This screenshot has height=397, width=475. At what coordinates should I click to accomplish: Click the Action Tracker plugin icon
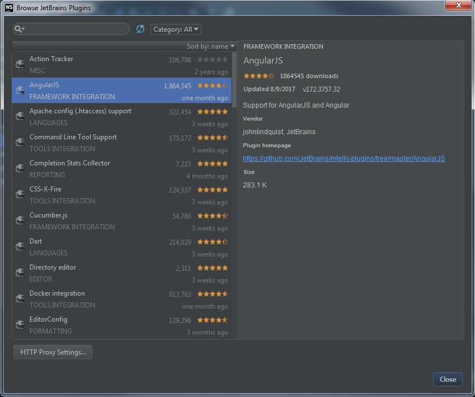click(20, 65)
